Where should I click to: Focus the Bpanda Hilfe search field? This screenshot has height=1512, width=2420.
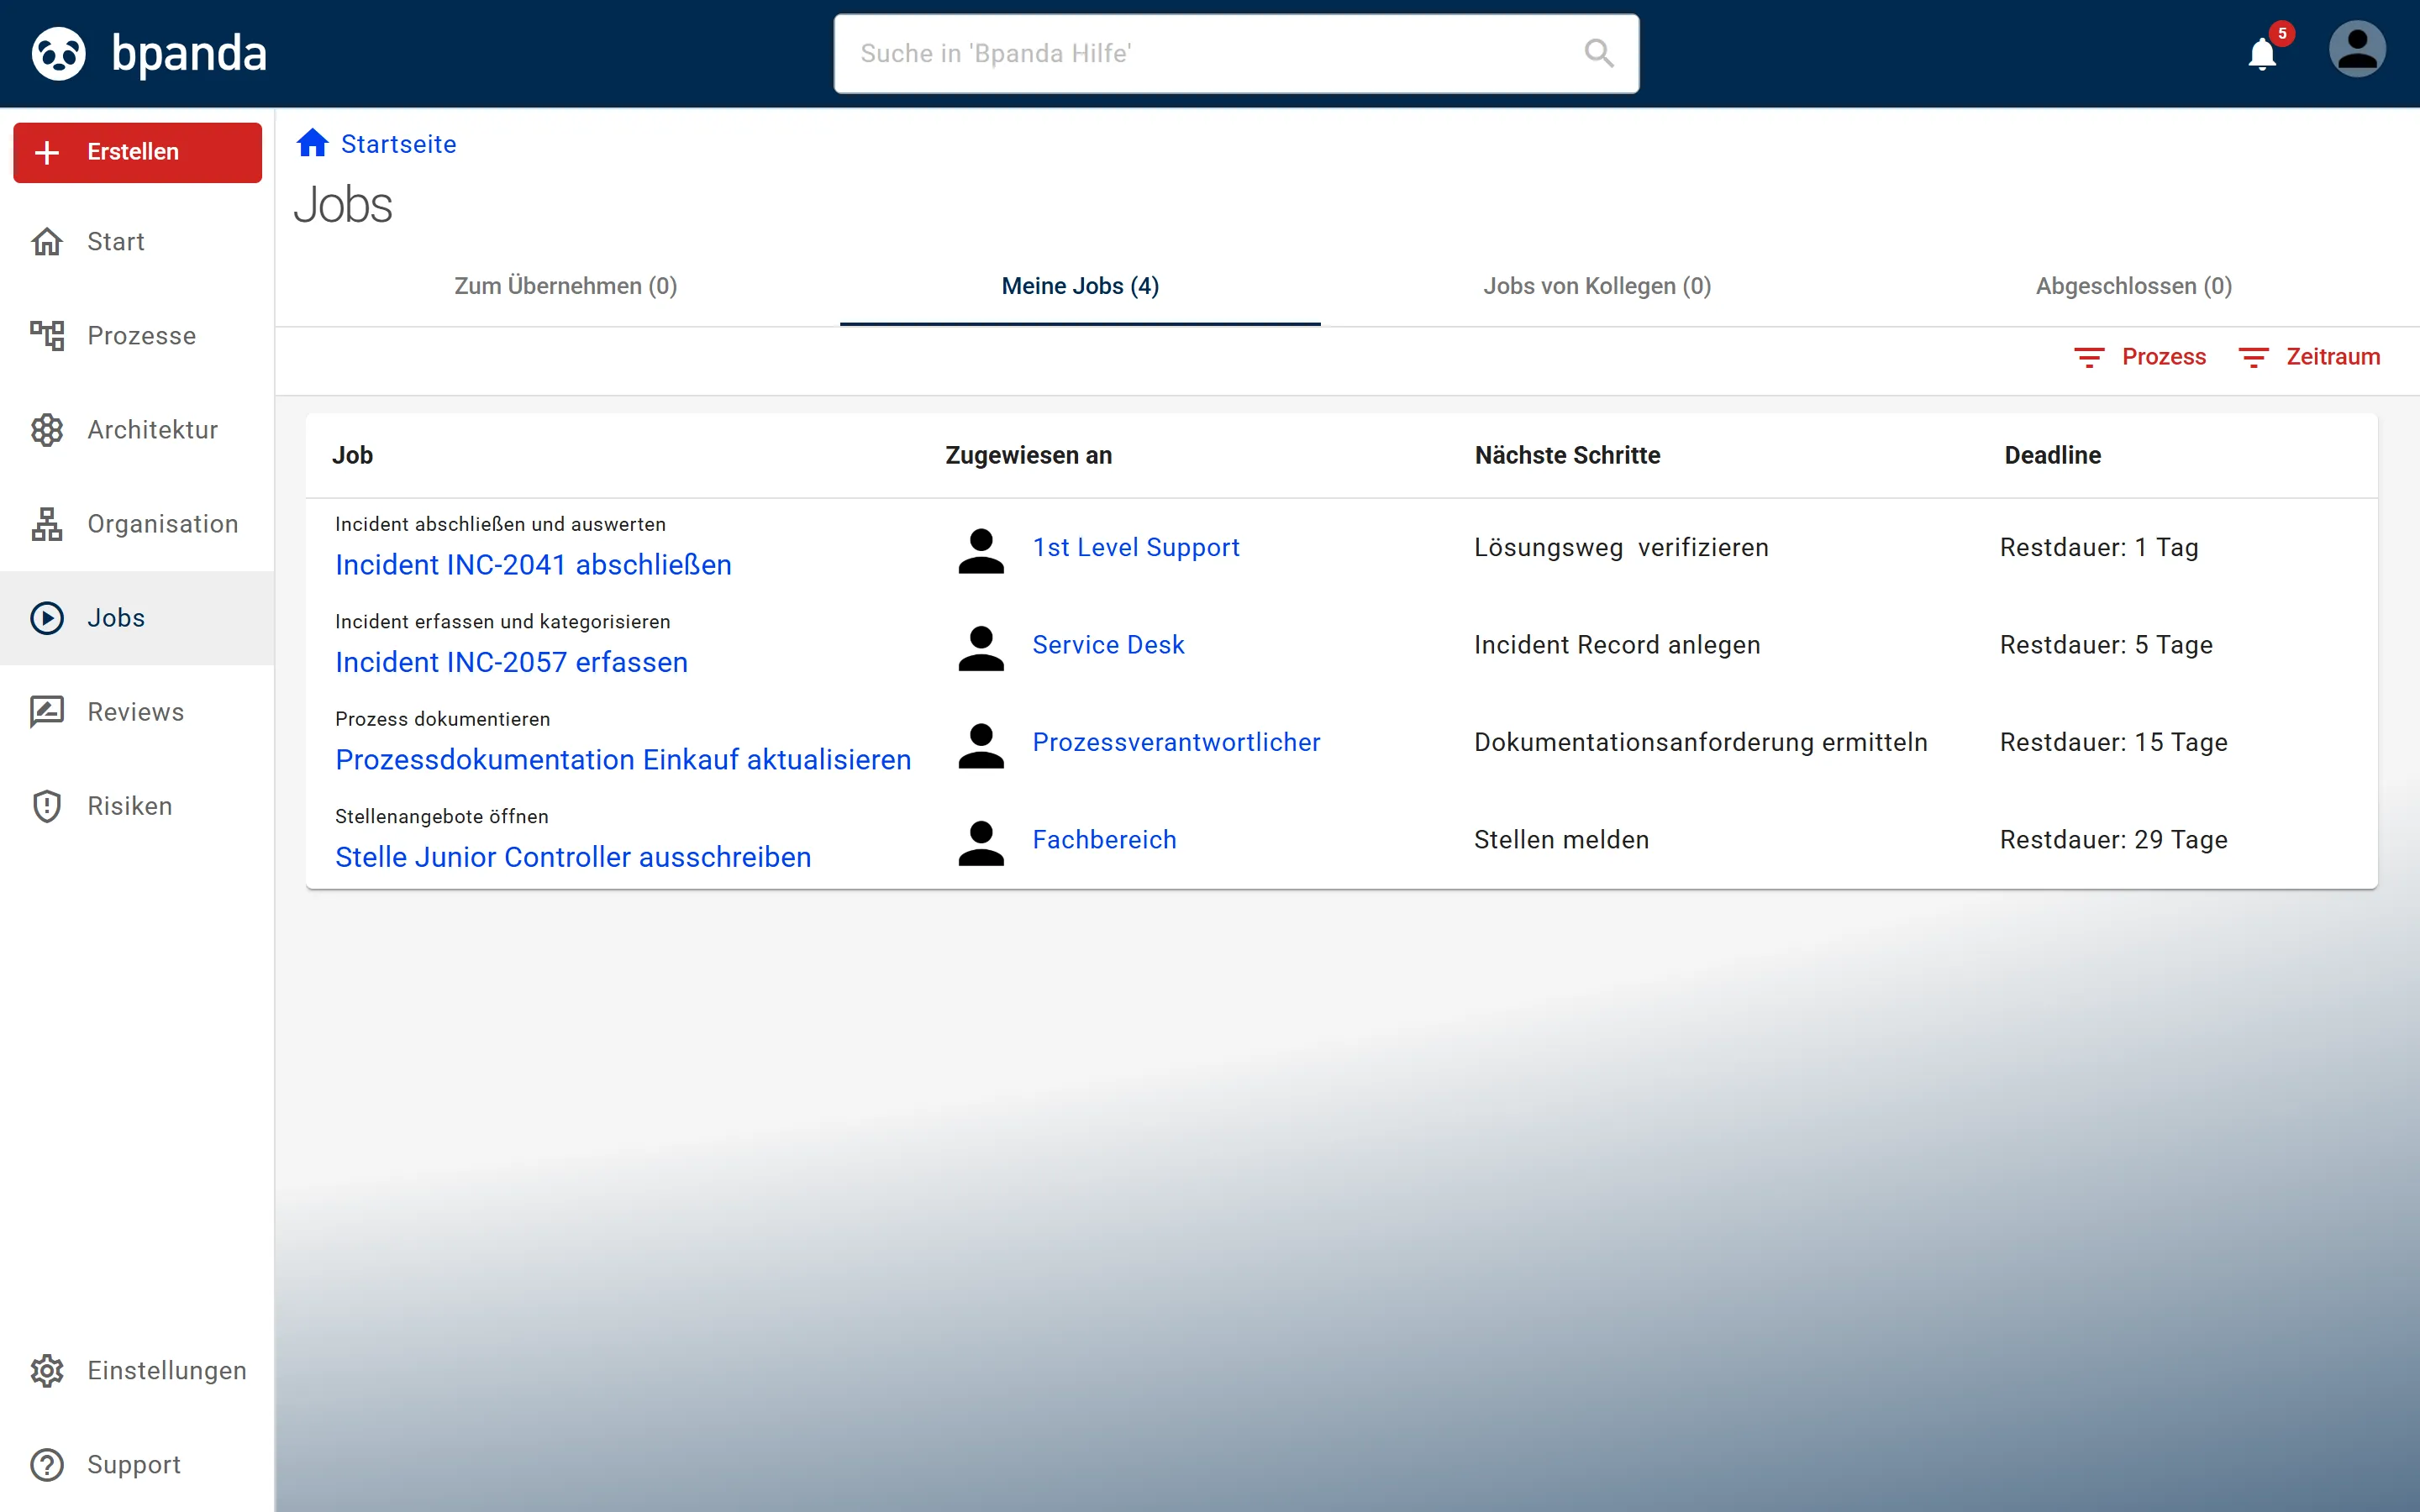[x=1236, y=53]
